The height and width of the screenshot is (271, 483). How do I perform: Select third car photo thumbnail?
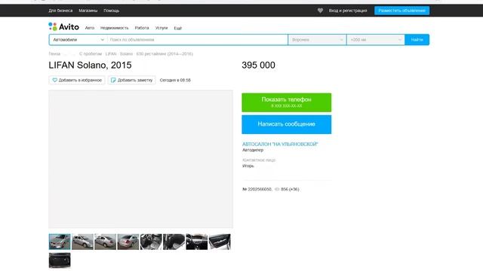[106, 242]
